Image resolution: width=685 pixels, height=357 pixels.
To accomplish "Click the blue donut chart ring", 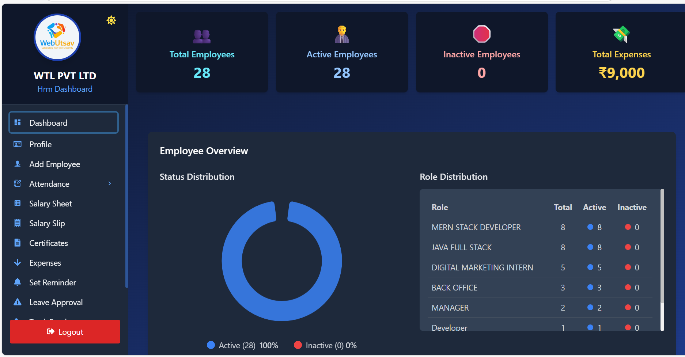I will (232, 261).
